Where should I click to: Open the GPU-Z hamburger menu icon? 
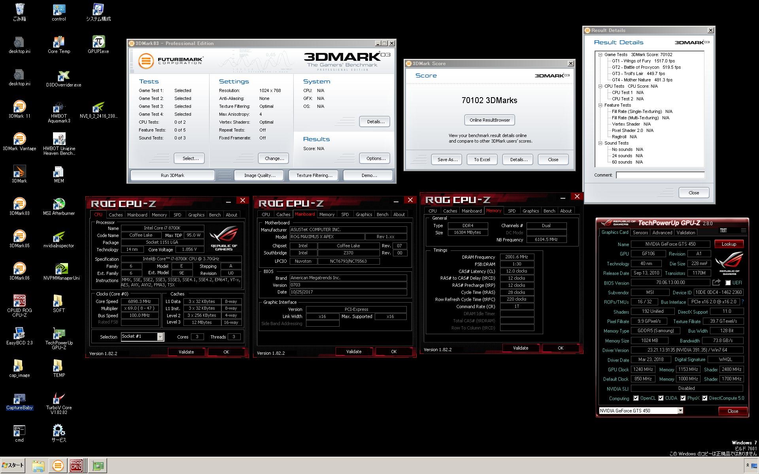tap(743, 230)
